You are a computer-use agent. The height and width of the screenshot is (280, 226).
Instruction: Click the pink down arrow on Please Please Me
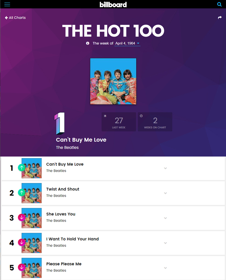click(21, 267)
